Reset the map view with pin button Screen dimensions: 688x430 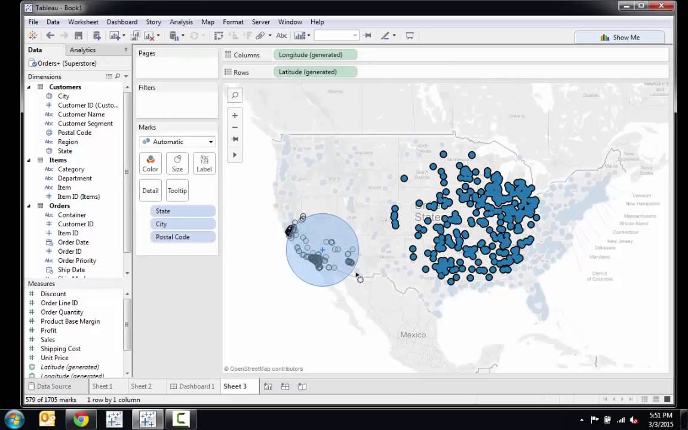235,139
